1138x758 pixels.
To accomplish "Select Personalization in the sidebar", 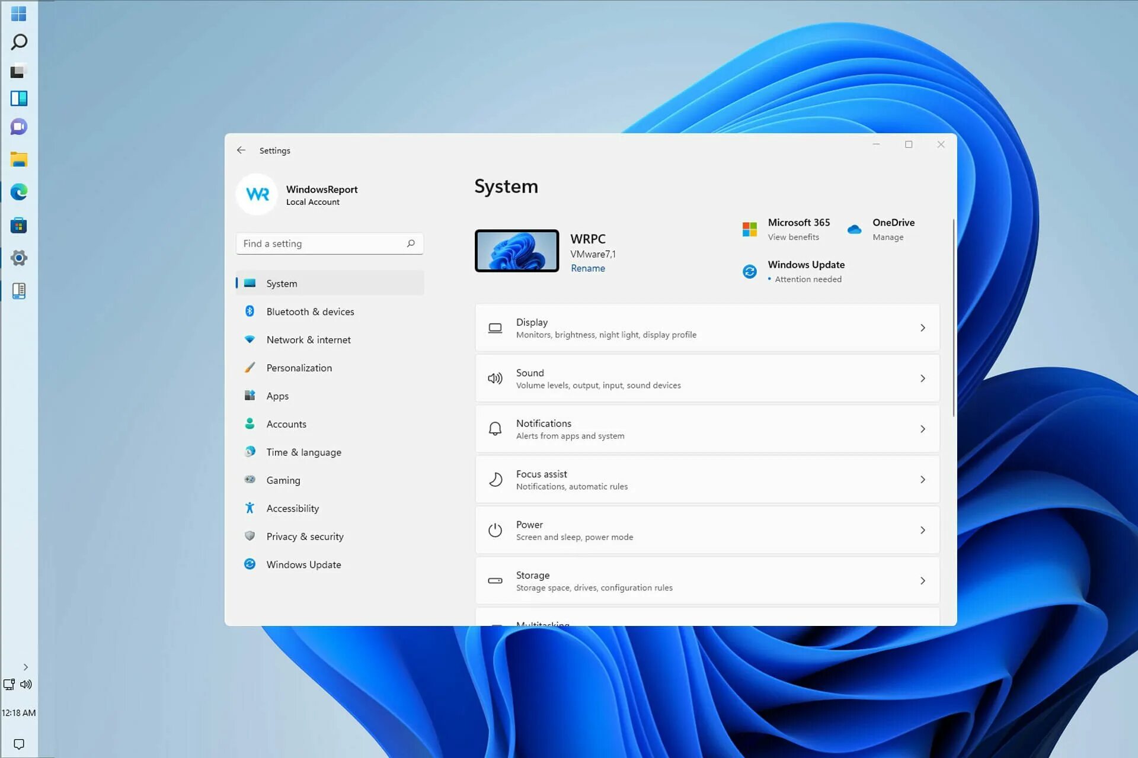I will pyautogui.click(x=299, y=368).
